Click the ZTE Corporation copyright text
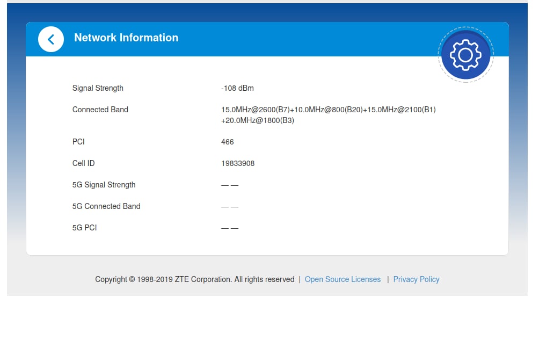The image size is (539, 340). (x=195, y=279)
